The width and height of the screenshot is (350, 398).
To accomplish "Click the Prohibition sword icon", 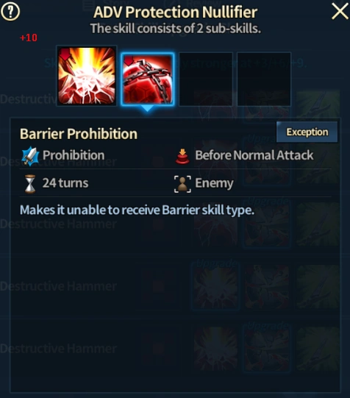I will pos(30,156).
